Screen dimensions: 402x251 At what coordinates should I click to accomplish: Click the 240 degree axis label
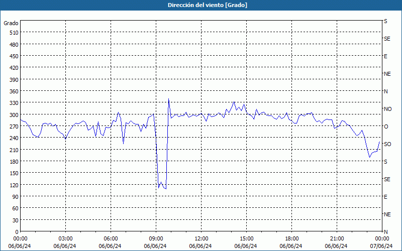coord(14,138)
